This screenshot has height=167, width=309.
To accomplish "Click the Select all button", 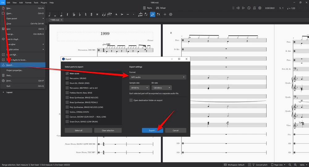I will [78, 130].
